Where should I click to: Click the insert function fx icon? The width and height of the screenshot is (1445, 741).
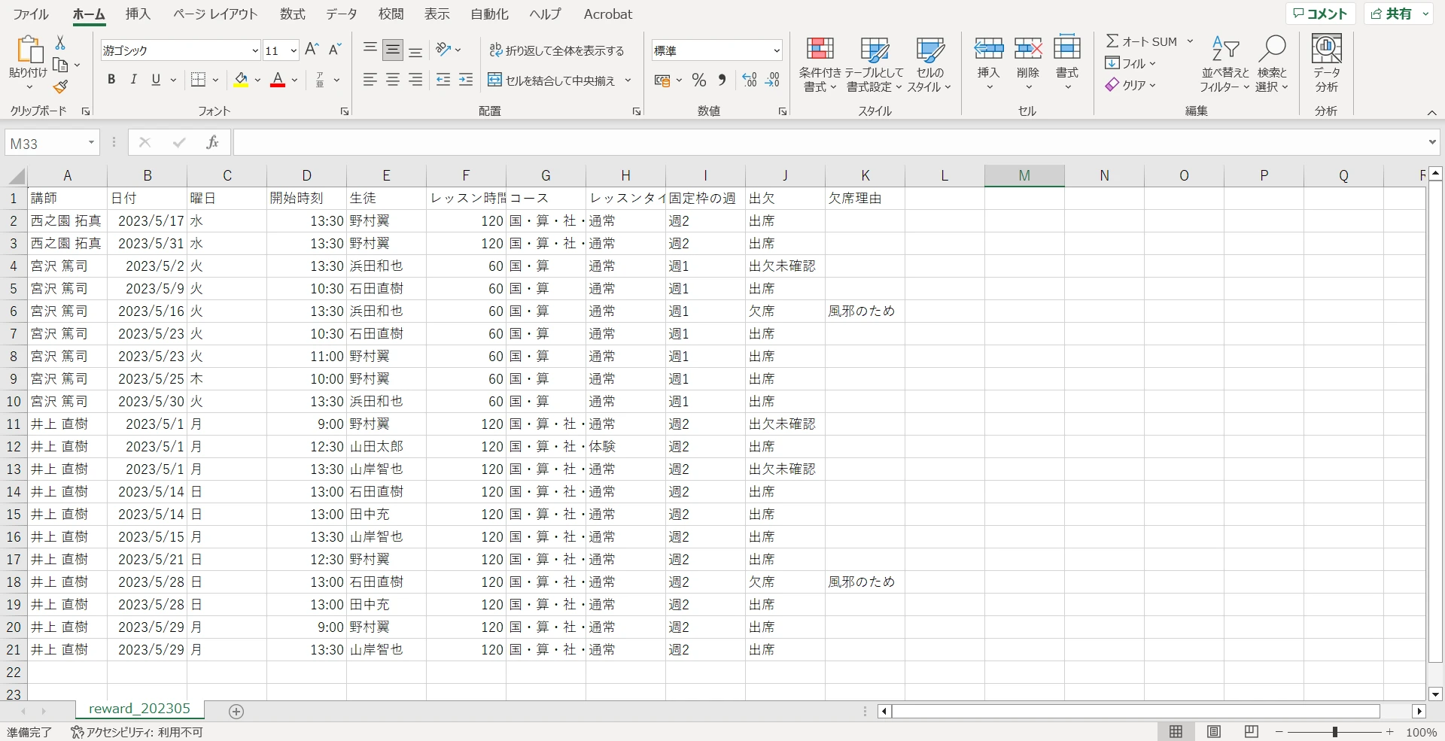click(212, 142)
